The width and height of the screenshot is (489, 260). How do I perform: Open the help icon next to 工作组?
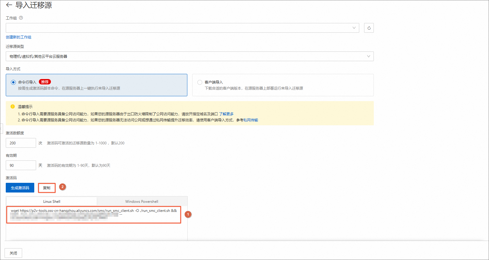(21, 18)
